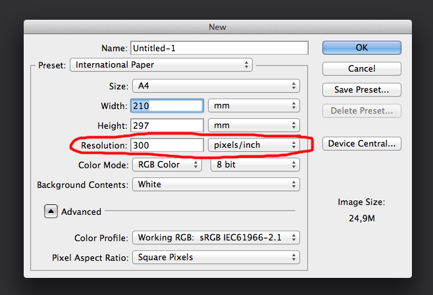Open the Height unit dropdown
The width and height of the screenshot is (433, 295).
(x=253, y=125)
